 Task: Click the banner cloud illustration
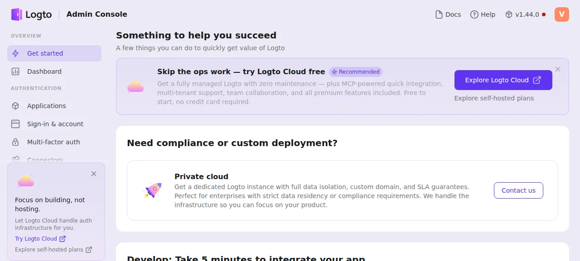135,86
